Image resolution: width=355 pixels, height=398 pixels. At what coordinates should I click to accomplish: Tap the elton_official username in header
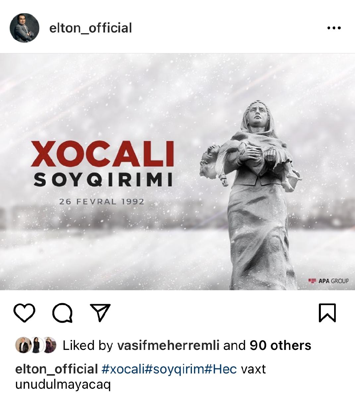(90, 28)
